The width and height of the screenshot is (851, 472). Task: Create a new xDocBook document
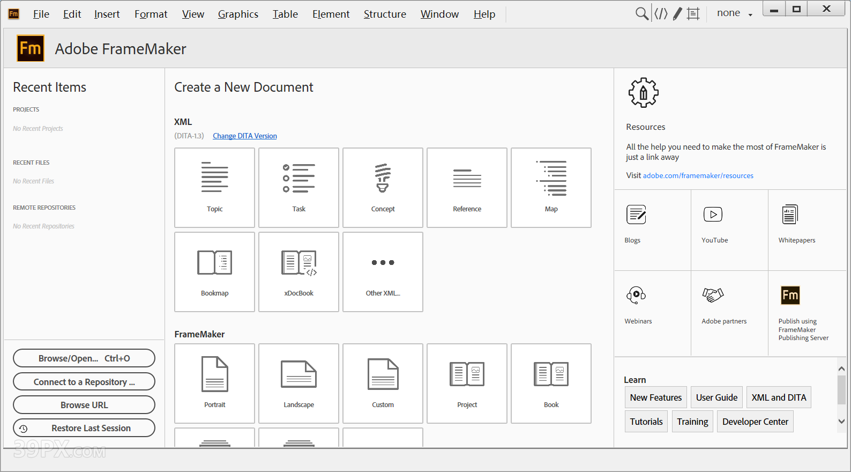pos(298,272)
